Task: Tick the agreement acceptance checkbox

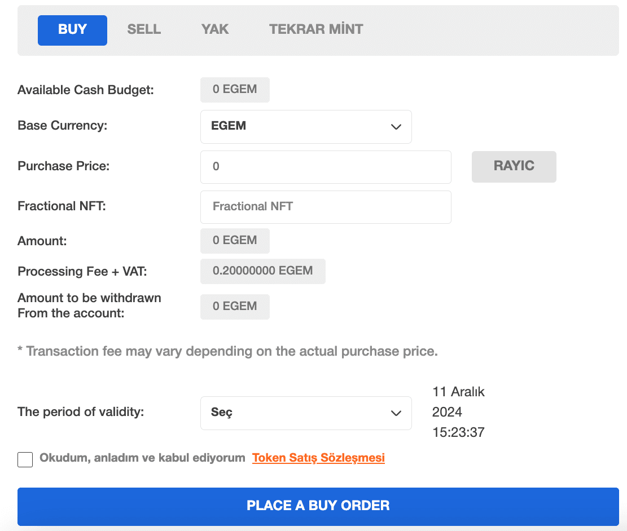Action: 25,459
